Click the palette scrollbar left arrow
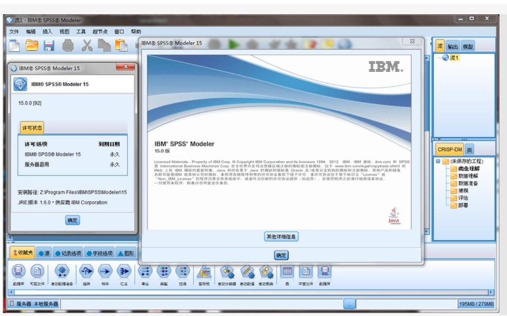 12,292
